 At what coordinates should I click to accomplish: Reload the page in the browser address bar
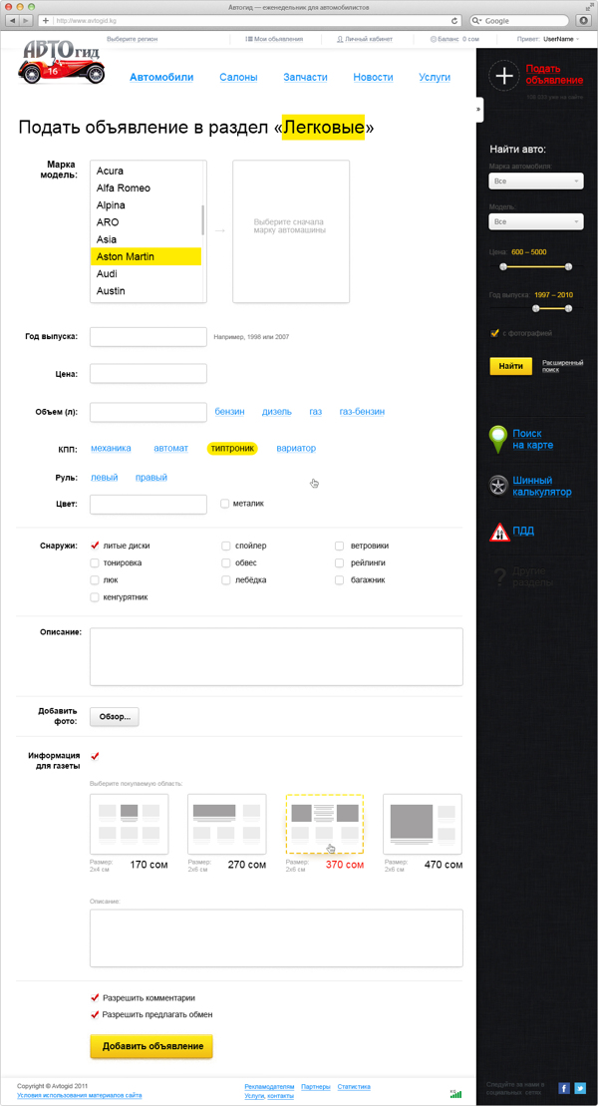[455, 20]
